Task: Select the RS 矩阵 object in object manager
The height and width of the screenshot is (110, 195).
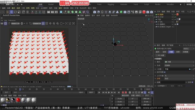Action: coord(160,15)
